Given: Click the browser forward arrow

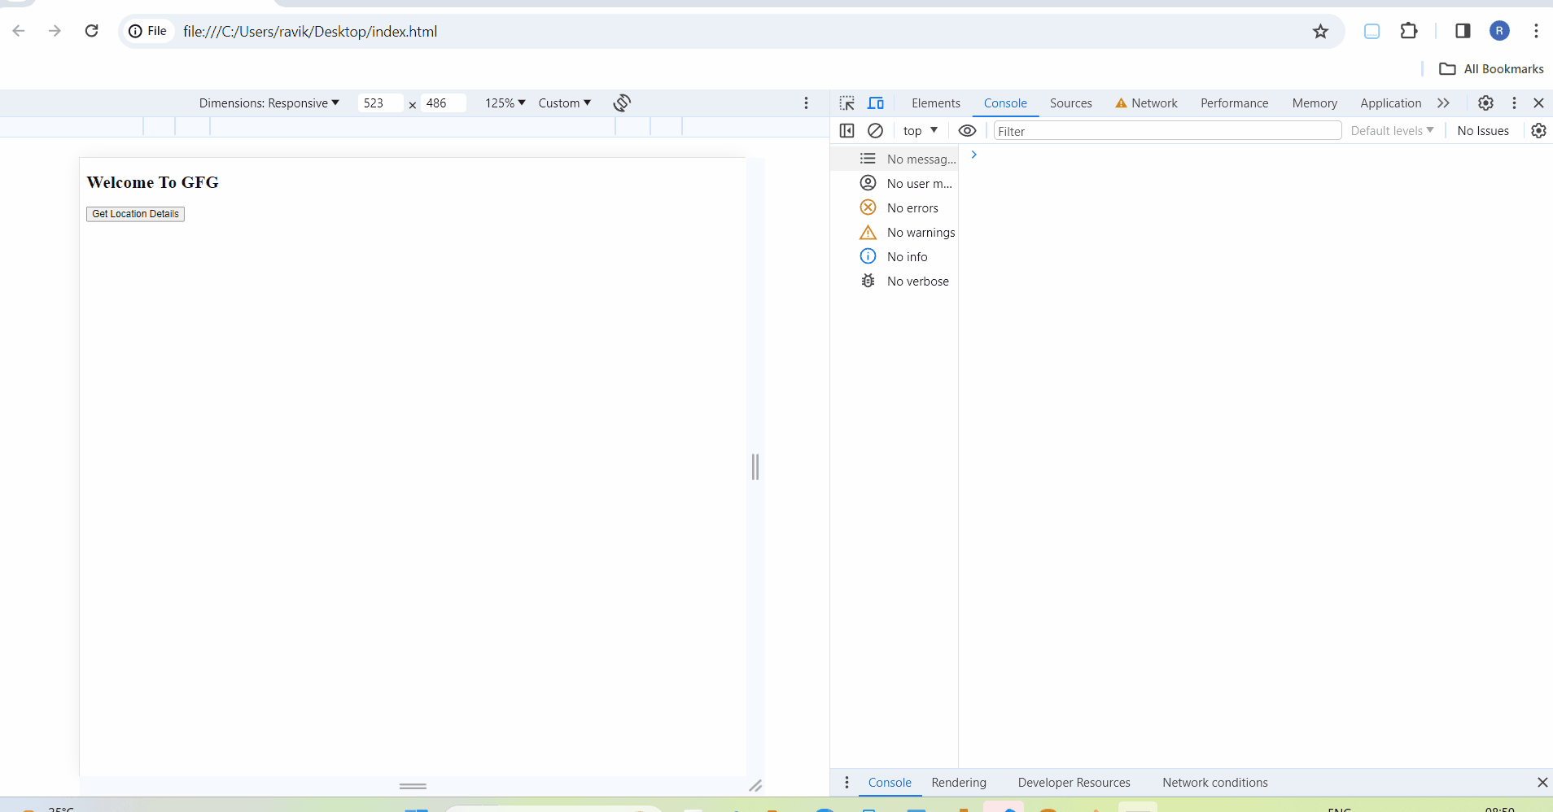Looking at the screenshot, I should (55, 31).
